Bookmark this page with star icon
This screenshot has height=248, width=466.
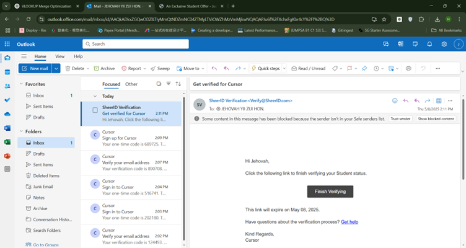[384, 19]
